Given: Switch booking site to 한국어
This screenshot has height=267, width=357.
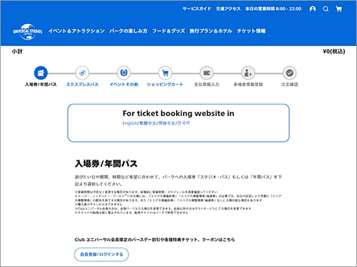Looking at the screenshot, I should click(184, 123).
